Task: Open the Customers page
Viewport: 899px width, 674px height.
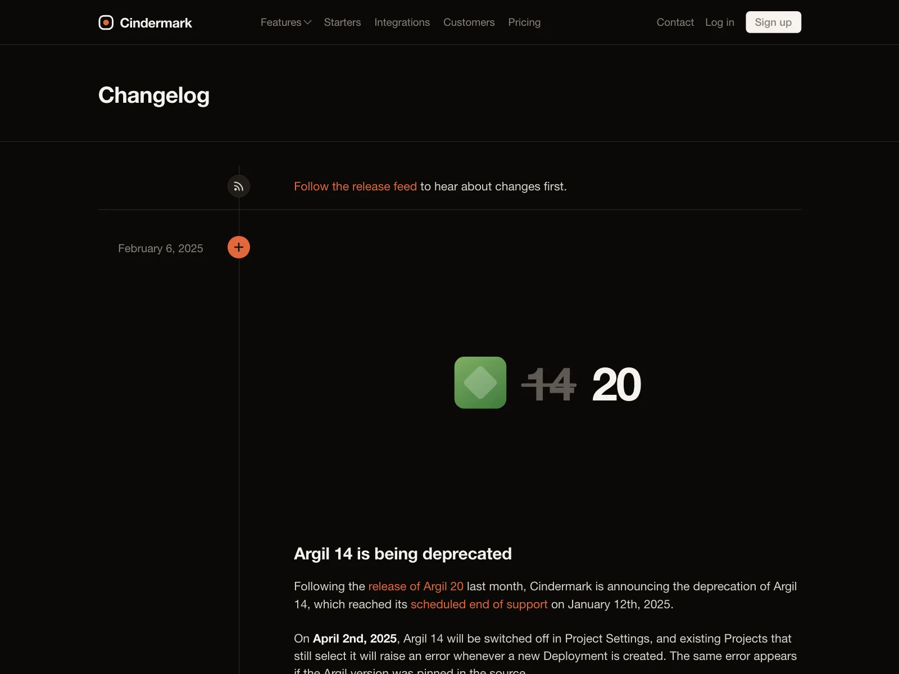Action: coord(469,22)
